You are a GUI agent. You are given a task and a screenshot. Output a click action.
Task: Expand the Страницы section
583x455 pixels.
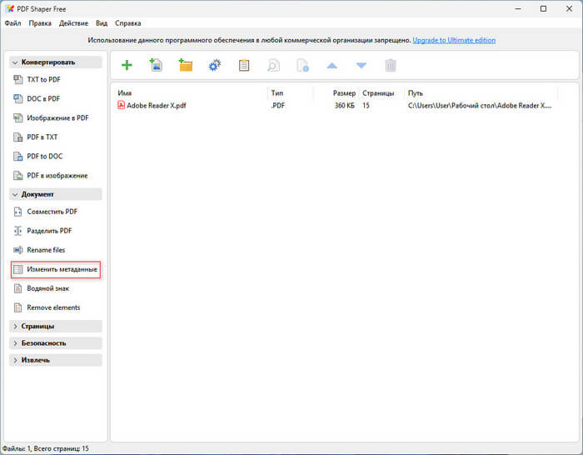pos(55,326)
